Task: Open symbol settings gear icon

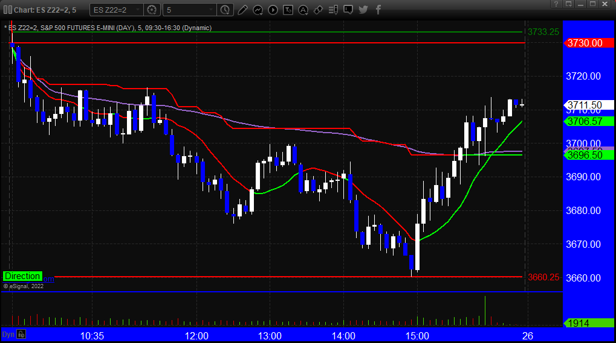Action: (152, 10)
